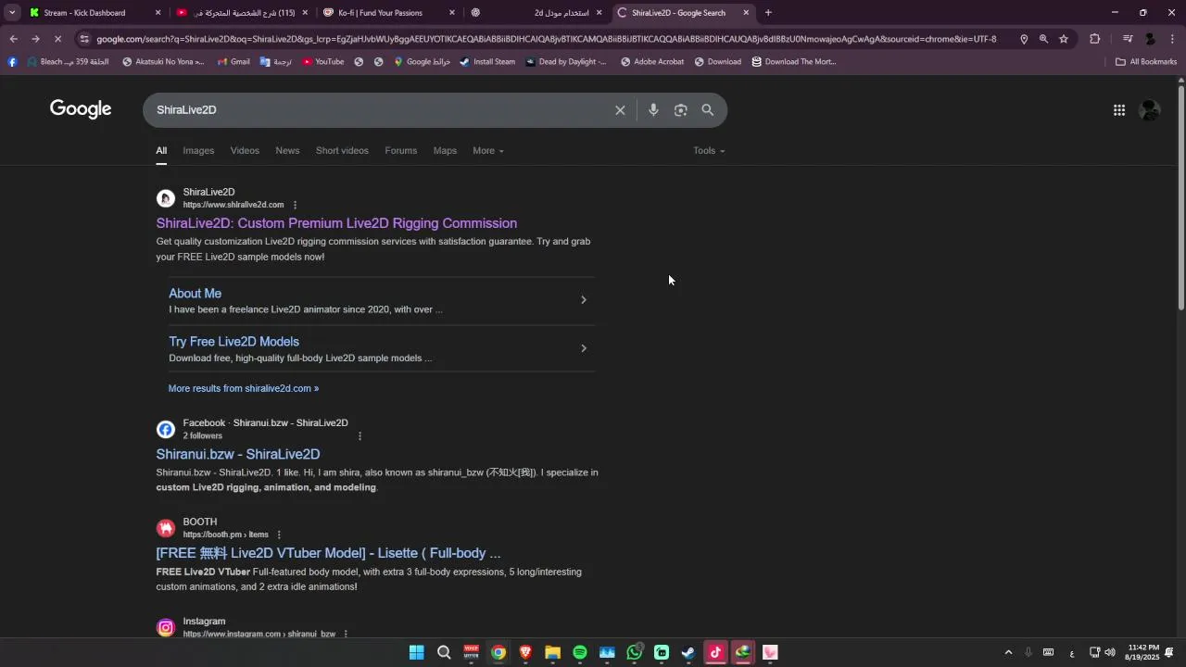Click the page vertical scrollbar thumb
The height and width of the screenshot is (667, 1186).
click(1180, 197)
